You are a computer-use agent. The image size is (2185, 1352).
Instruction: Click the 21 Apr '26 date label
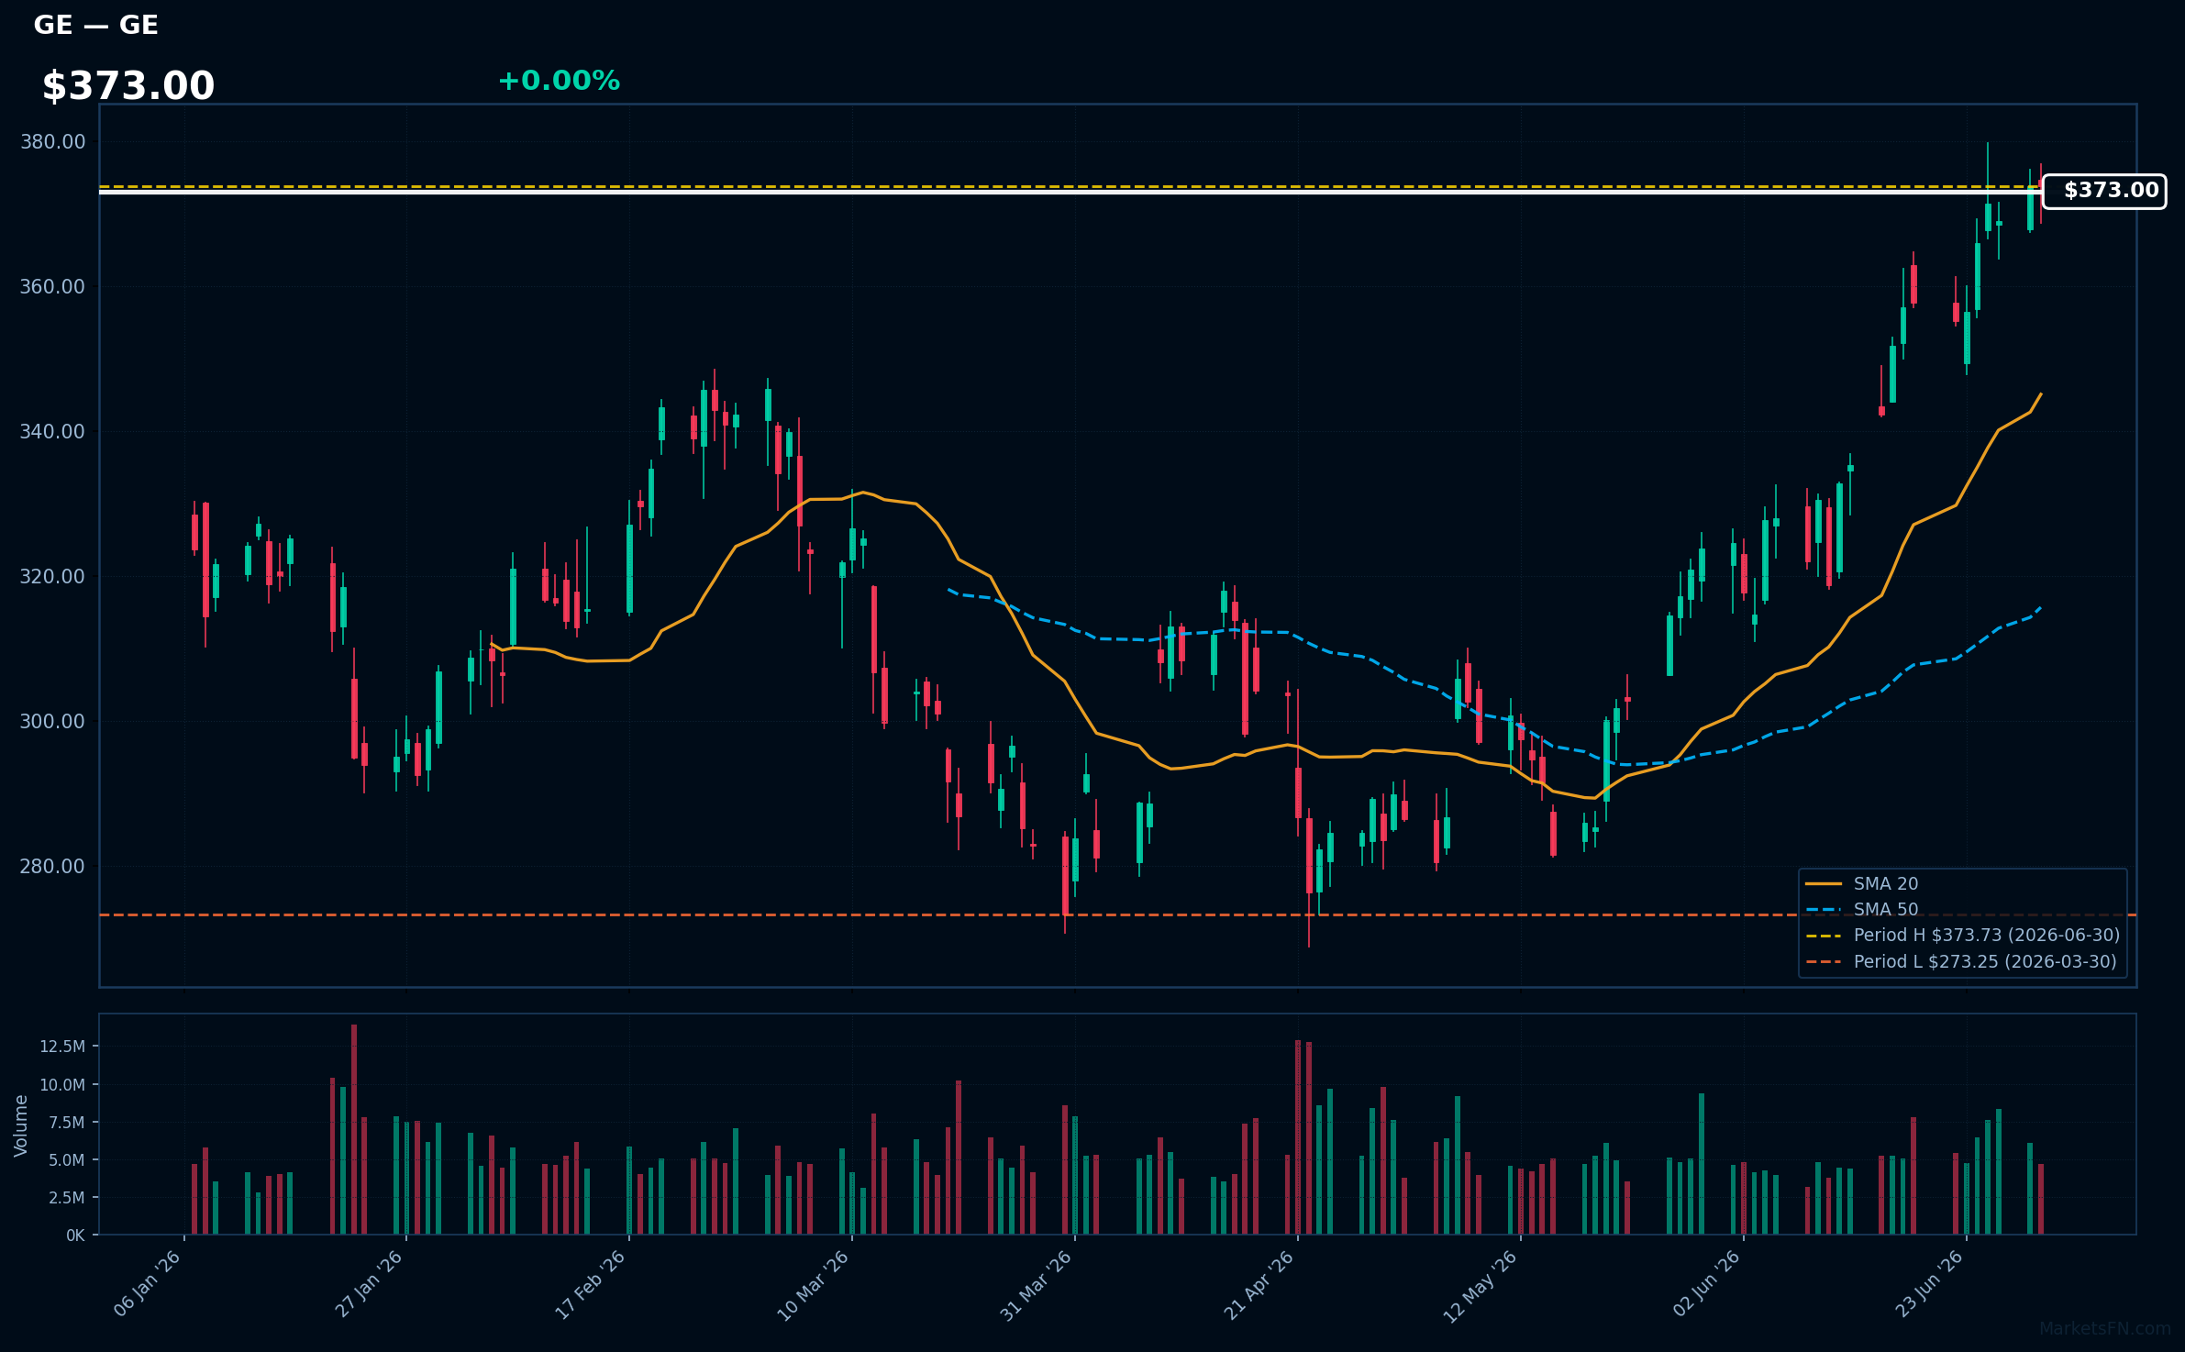pos(1259,1284)
